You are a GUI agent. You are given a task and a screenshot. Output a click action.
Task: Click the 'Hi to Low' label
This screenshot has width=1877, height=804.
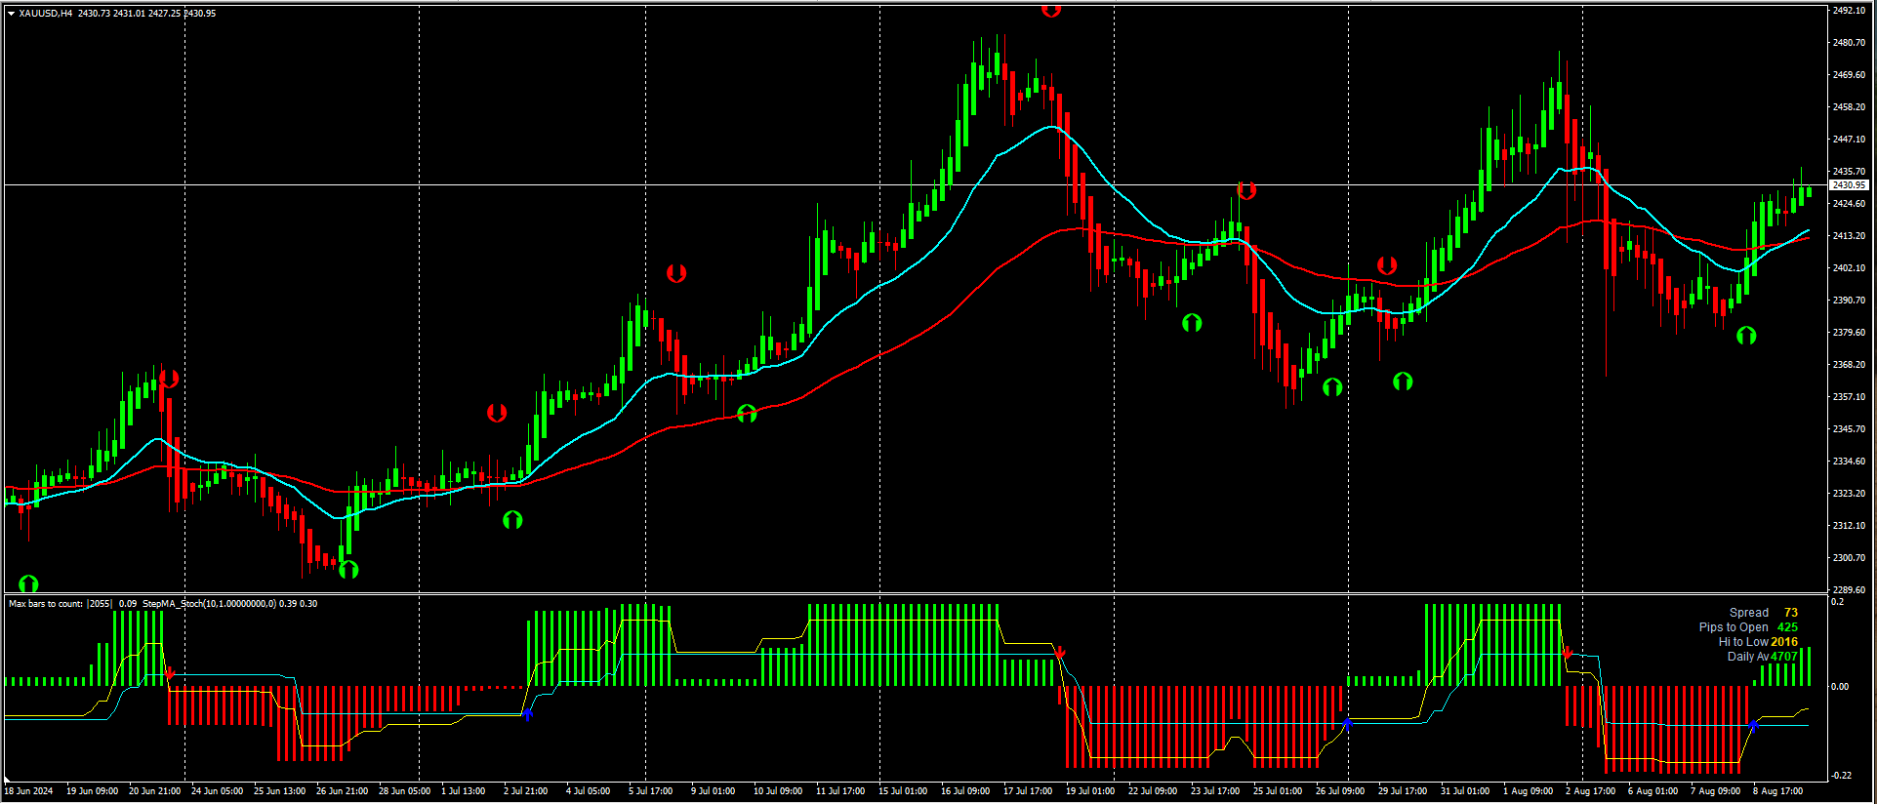coord(1744,642)
